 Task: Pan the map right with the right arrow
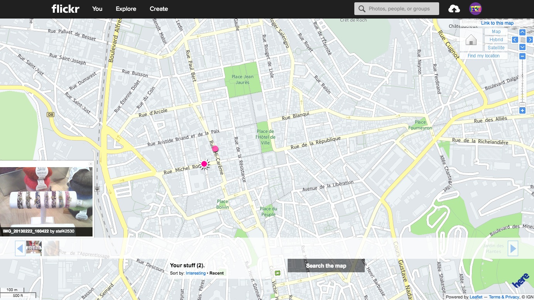530,39
